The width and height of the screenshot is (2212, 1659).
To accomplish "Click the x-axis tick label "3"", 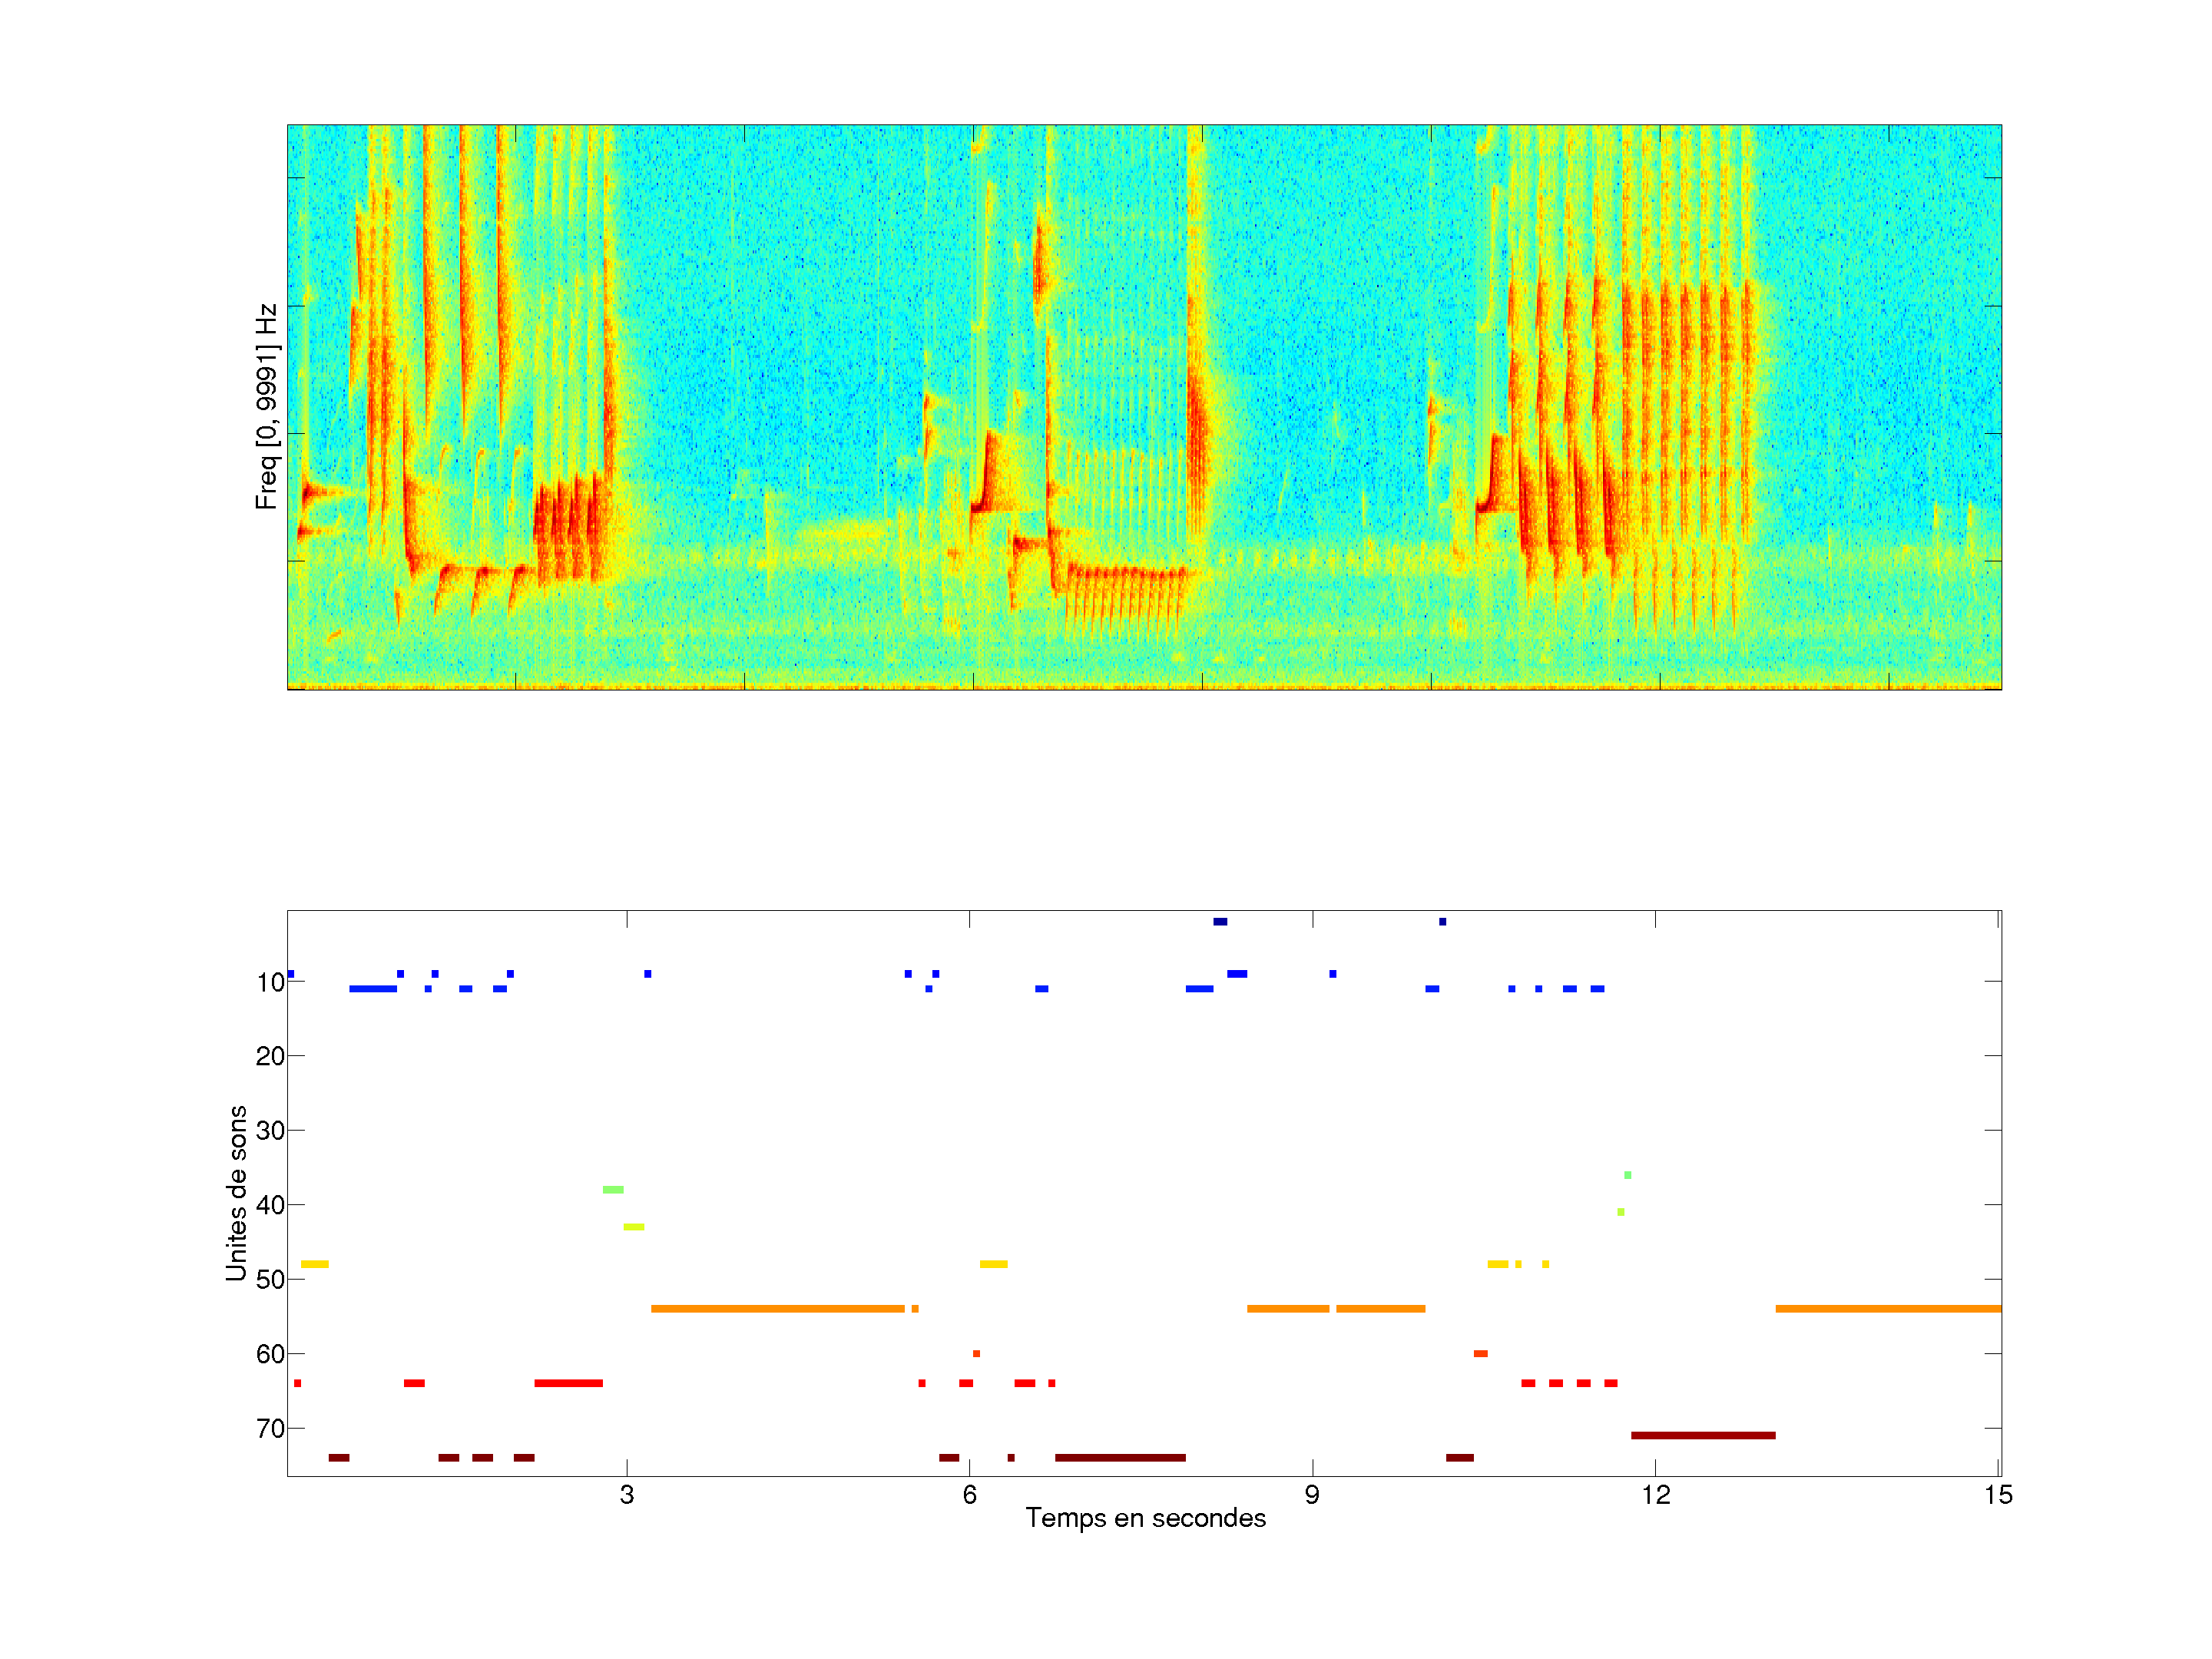I will click(626, 1495).
